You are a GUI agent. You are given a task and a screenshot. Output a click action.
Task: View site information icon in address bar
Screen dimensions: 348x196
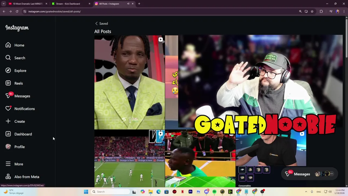point(25,11)
